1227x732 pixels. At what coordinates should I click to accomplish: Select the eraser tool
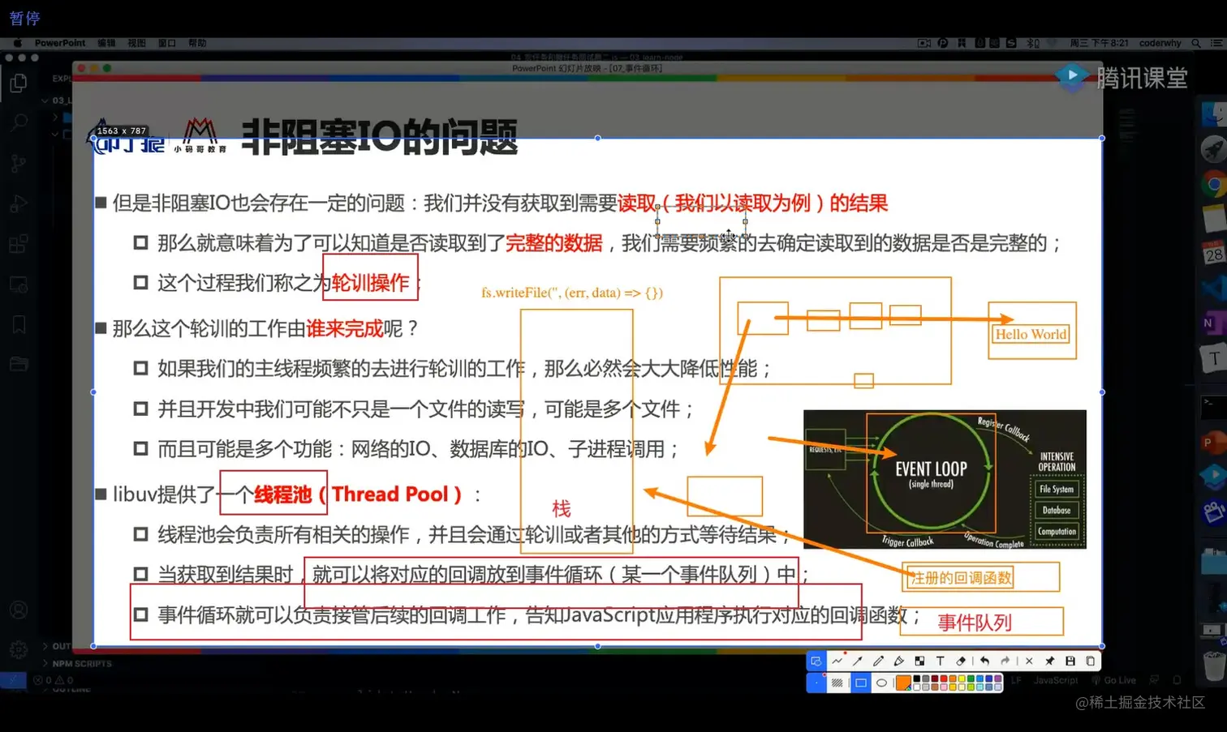pyautogui.click(x=961, y=661)
